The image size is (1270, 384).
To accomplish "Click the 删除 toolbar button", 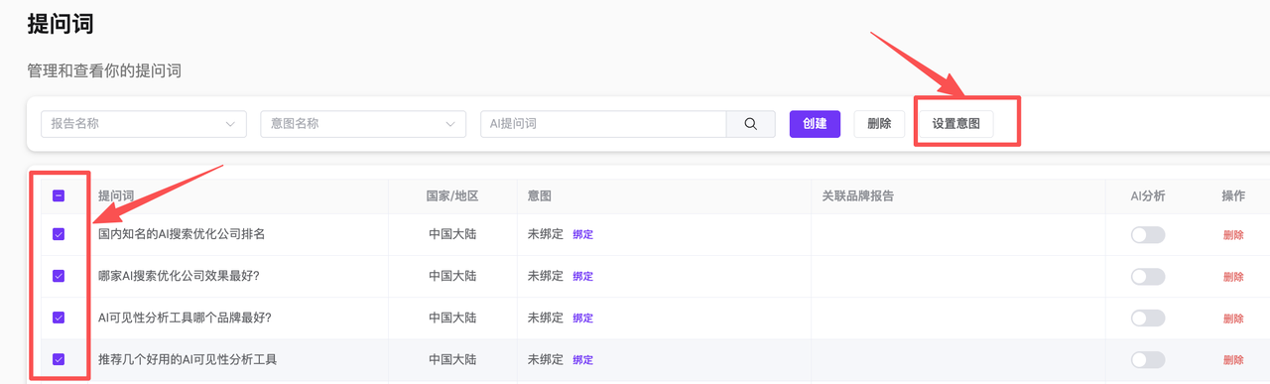I will point(879,124).
